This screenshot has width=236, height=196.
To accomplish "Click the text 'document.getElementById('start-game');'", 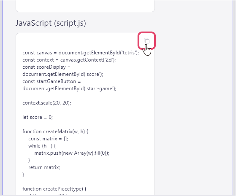I will tap(69, 89).
